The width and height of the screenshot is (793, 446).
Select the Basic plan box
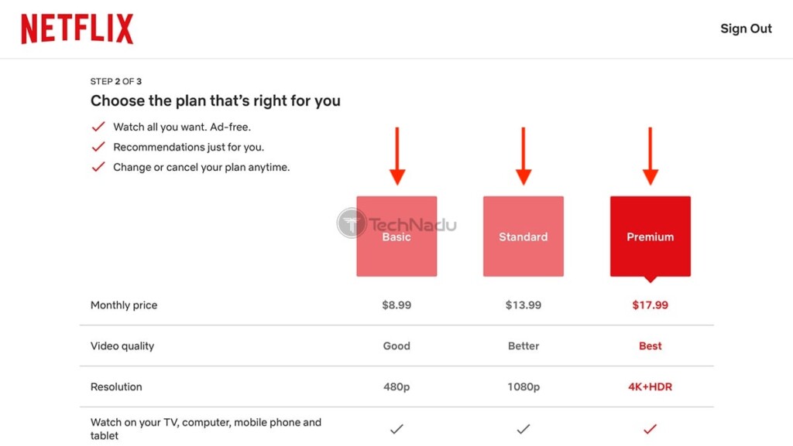396,236
